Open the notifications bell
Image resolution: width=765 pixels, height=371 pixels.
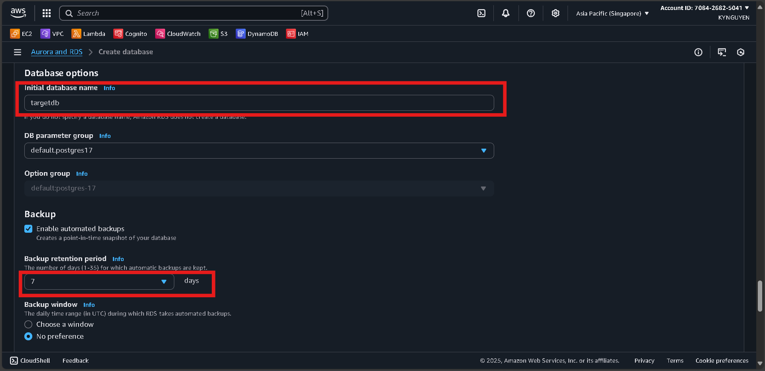point(505,13)
